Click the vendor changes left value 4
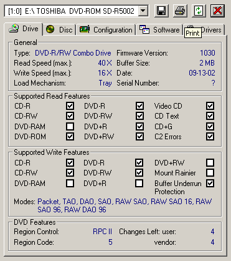 point(212,242)
